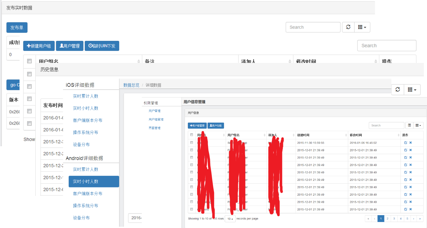Click the blue X delete icon on the second user row
This screenshot has height=228, width=427.
(410, 150)
